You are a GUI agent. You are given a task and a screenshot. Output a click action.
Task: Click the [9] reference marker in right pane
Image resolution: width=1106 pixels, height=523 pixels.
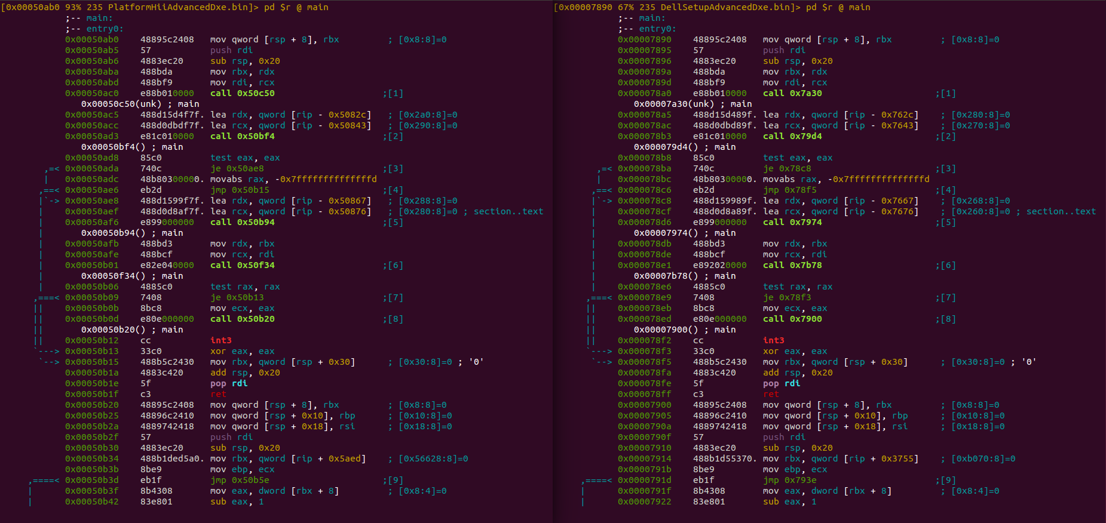pos(948,480)
